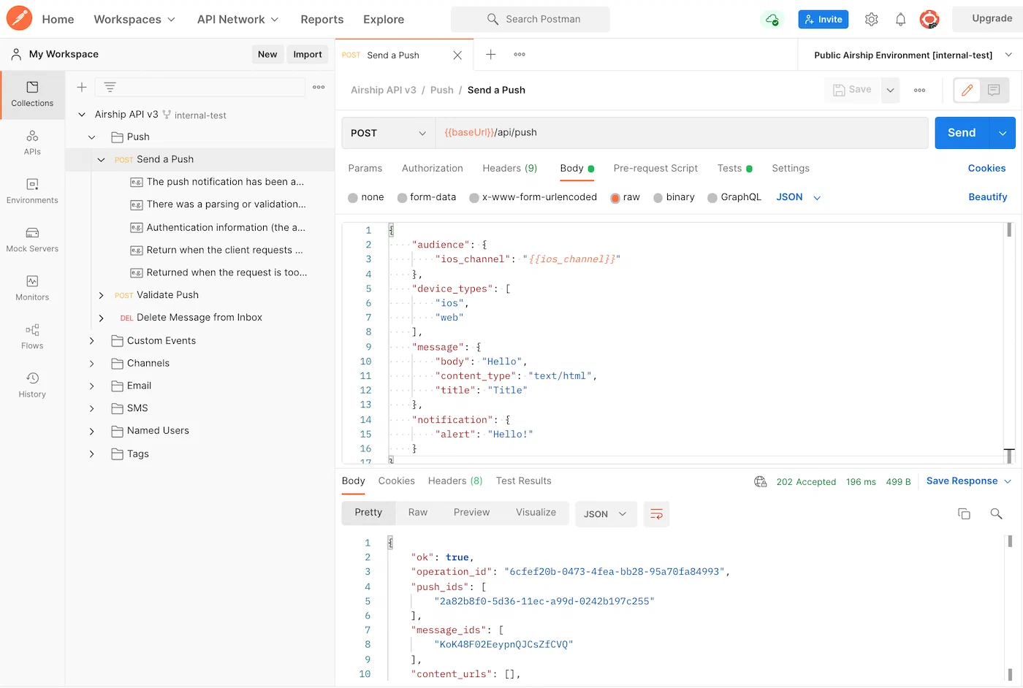Switch to the Pre-request Script tab
Viewport: 1023px width, 688px height.
(x=655, y=169)
